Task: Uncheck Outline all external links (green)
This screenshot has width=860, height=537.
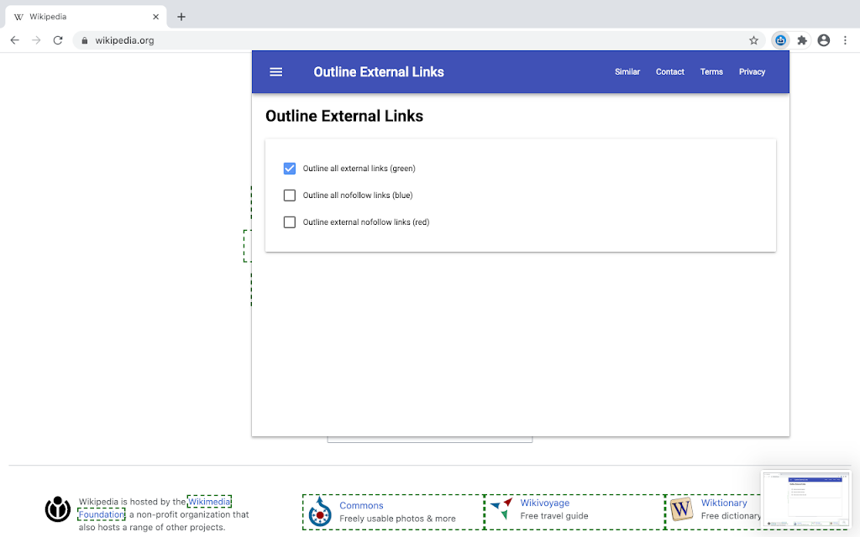Action: [290, 168]
